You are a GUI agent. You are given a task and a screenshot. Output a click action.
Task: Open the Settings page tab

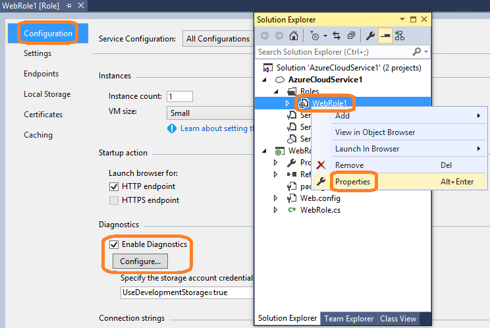38,53
